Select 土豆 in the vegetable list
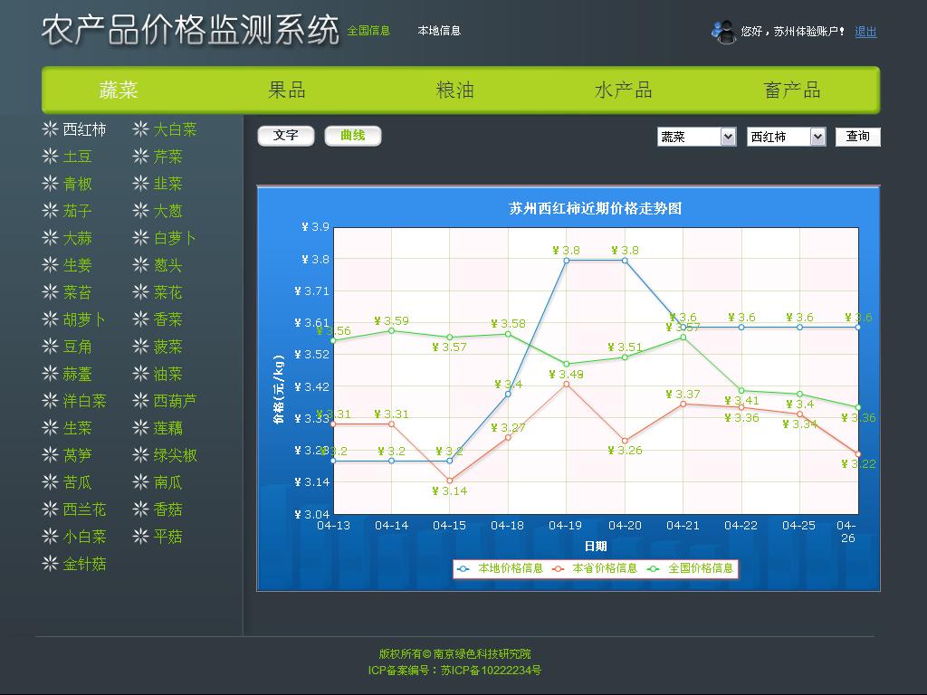Viewport: 927px width, 695px height. point(77,157)
